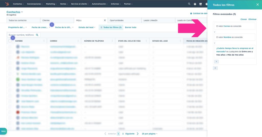Expand the Fecha de creación filter dropdown
Viewport: 262px width, 137px height.
[x=41, y=27]
